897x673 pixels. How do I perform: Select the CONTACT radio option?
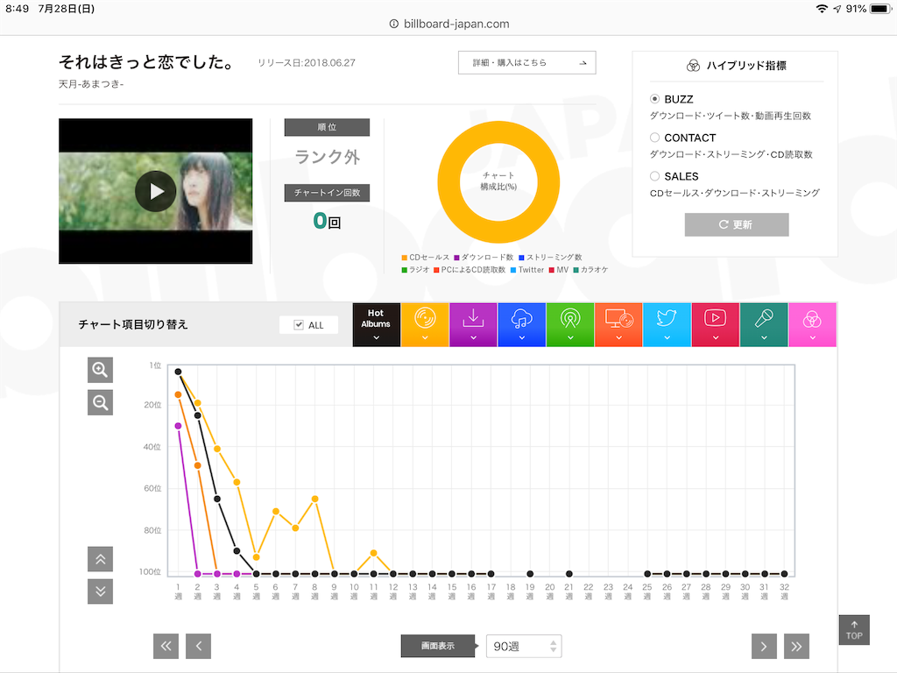click(x=654, y=138)
